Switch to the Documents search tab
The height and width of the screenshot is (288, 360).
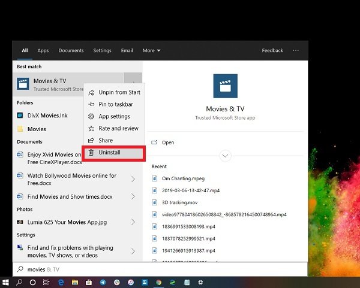click(x=71, y=50)
